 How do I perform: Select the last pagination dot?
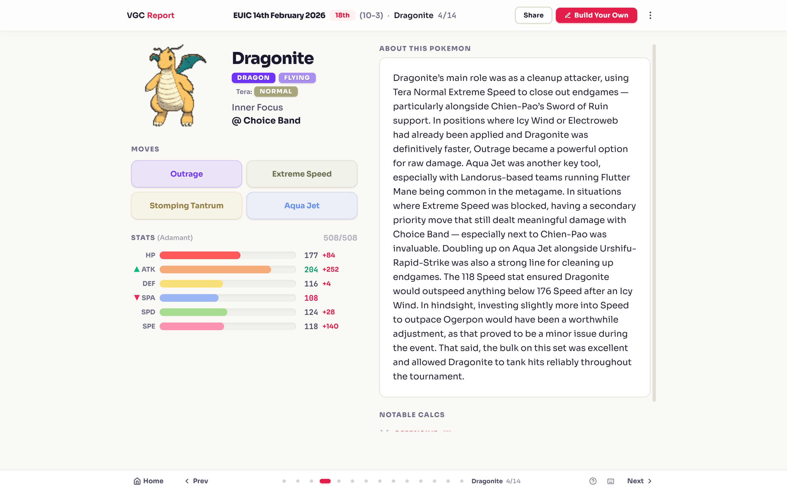[462, 481]
